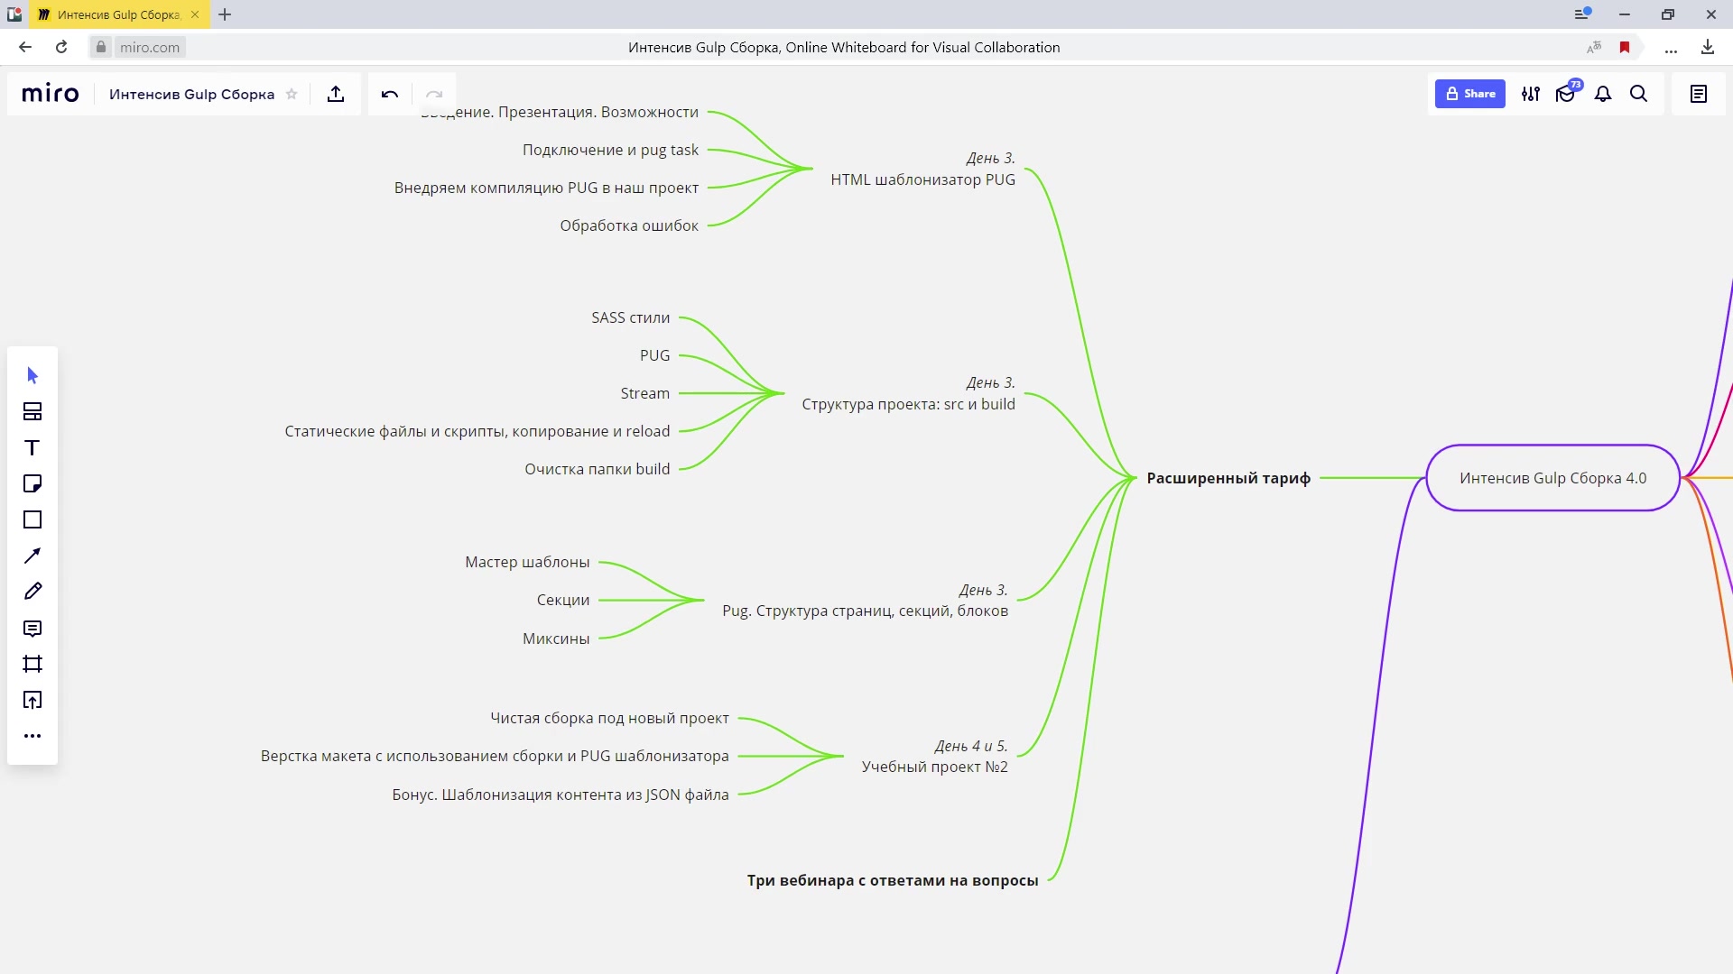Redo the last undone action

(x=434, y=94)
